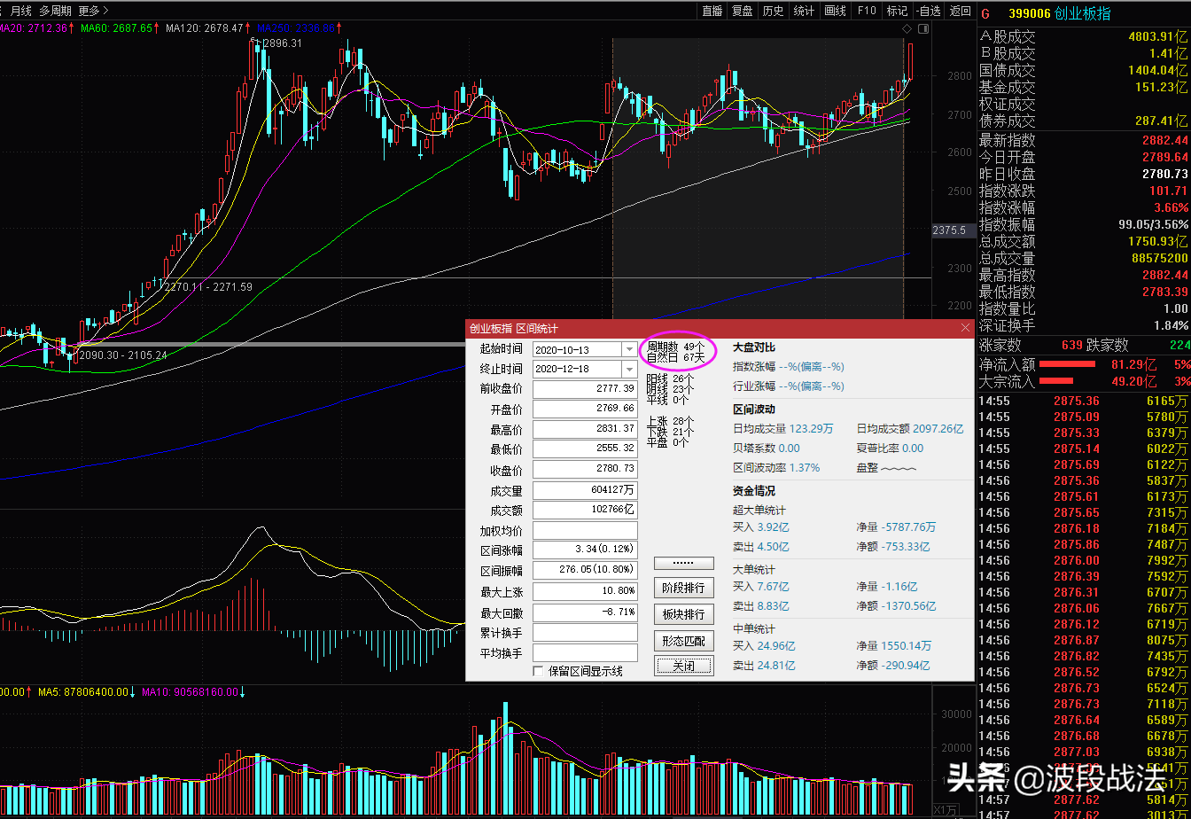Activate the 画线 drawing tool
Screen dimensions: 1191x819
point(835,11)
